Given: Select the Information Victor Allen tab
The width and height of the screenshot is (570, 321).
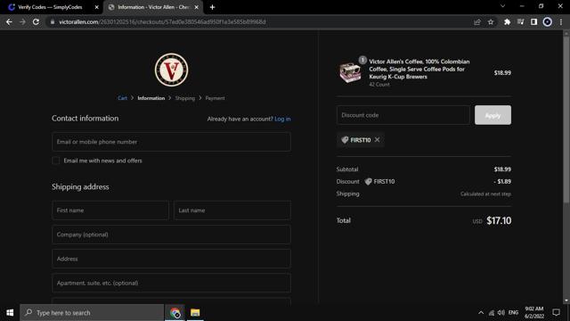Looking at the screenshot, I should 152,7.
